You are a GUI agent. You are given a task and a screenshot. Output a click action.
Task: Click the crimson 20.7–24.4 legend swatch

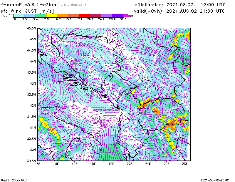95,16
